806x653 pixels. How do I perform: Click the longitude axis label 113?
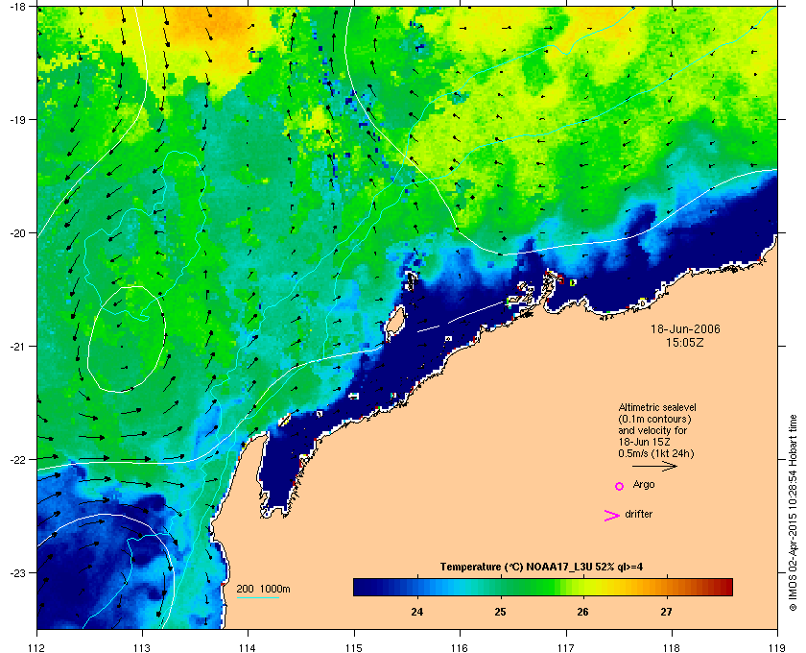tap(142, 647)
